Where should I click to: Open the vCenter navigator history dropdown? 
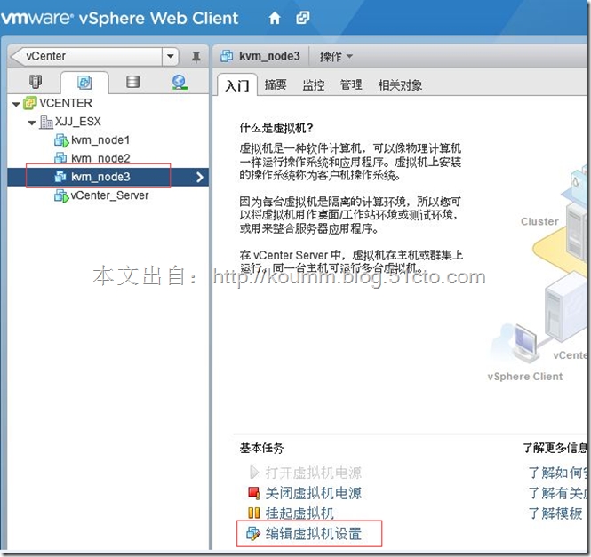(x=171, y=56)
